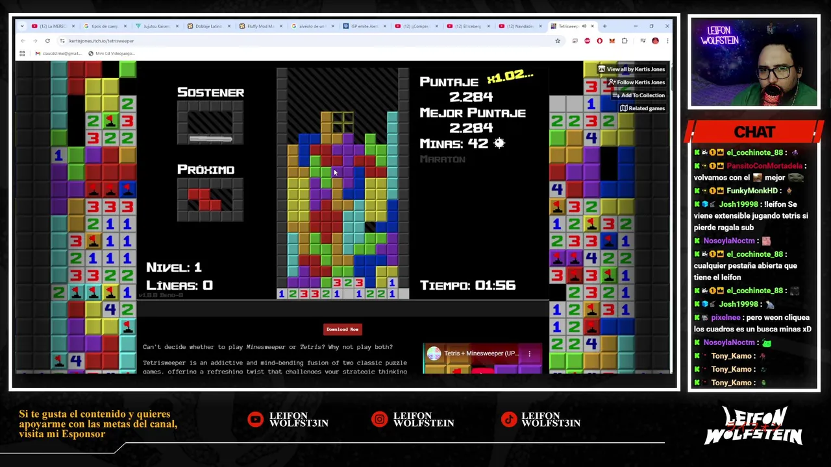Viewport: 831px width, 467px height.
Task: Click the next red piece in Próximo box
Action: pyautogui.click(x=205, y=200)
